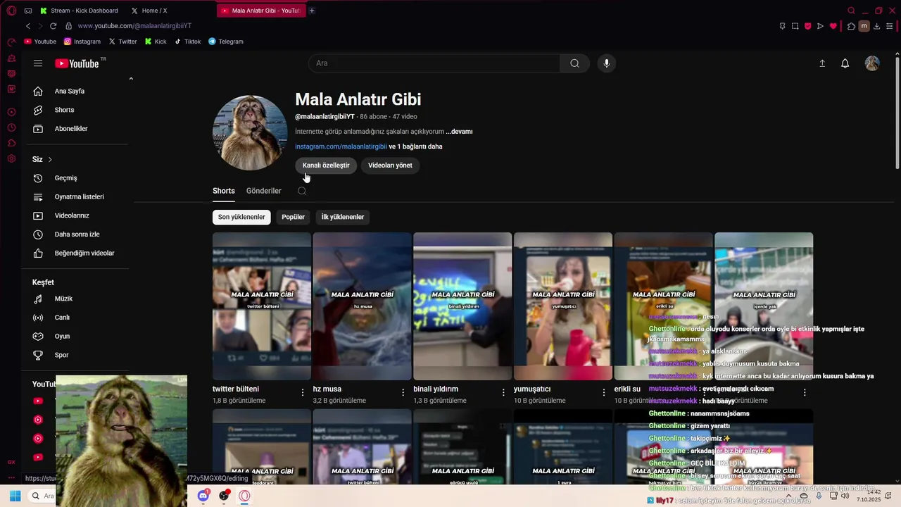Click Opera tab search magnifier
The height and width of the screenshot is (507, 901).
point(851,11)
